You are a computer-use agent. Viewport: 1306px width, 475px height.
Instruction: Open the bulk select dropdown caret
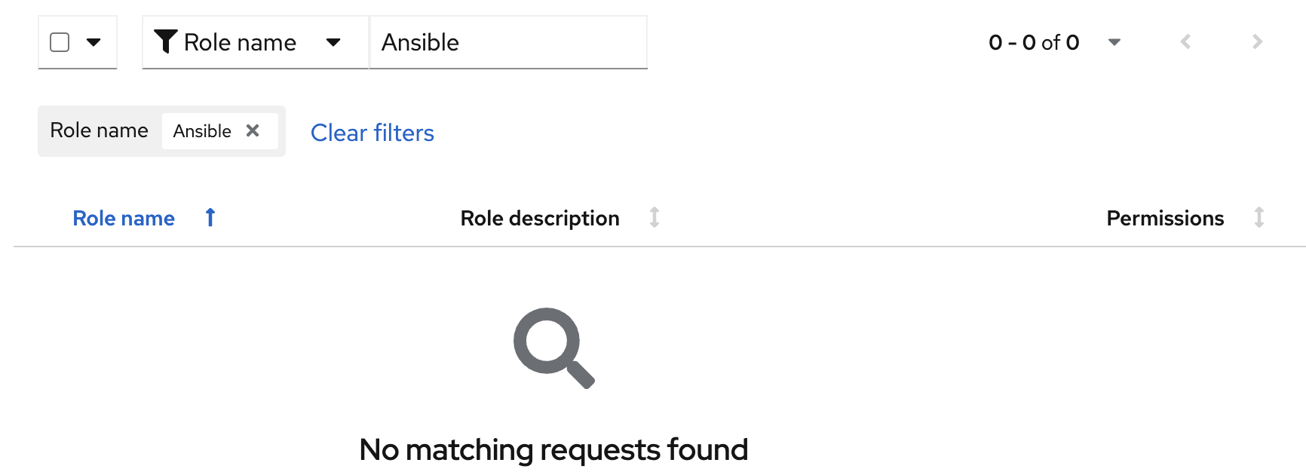click(94, 42)
